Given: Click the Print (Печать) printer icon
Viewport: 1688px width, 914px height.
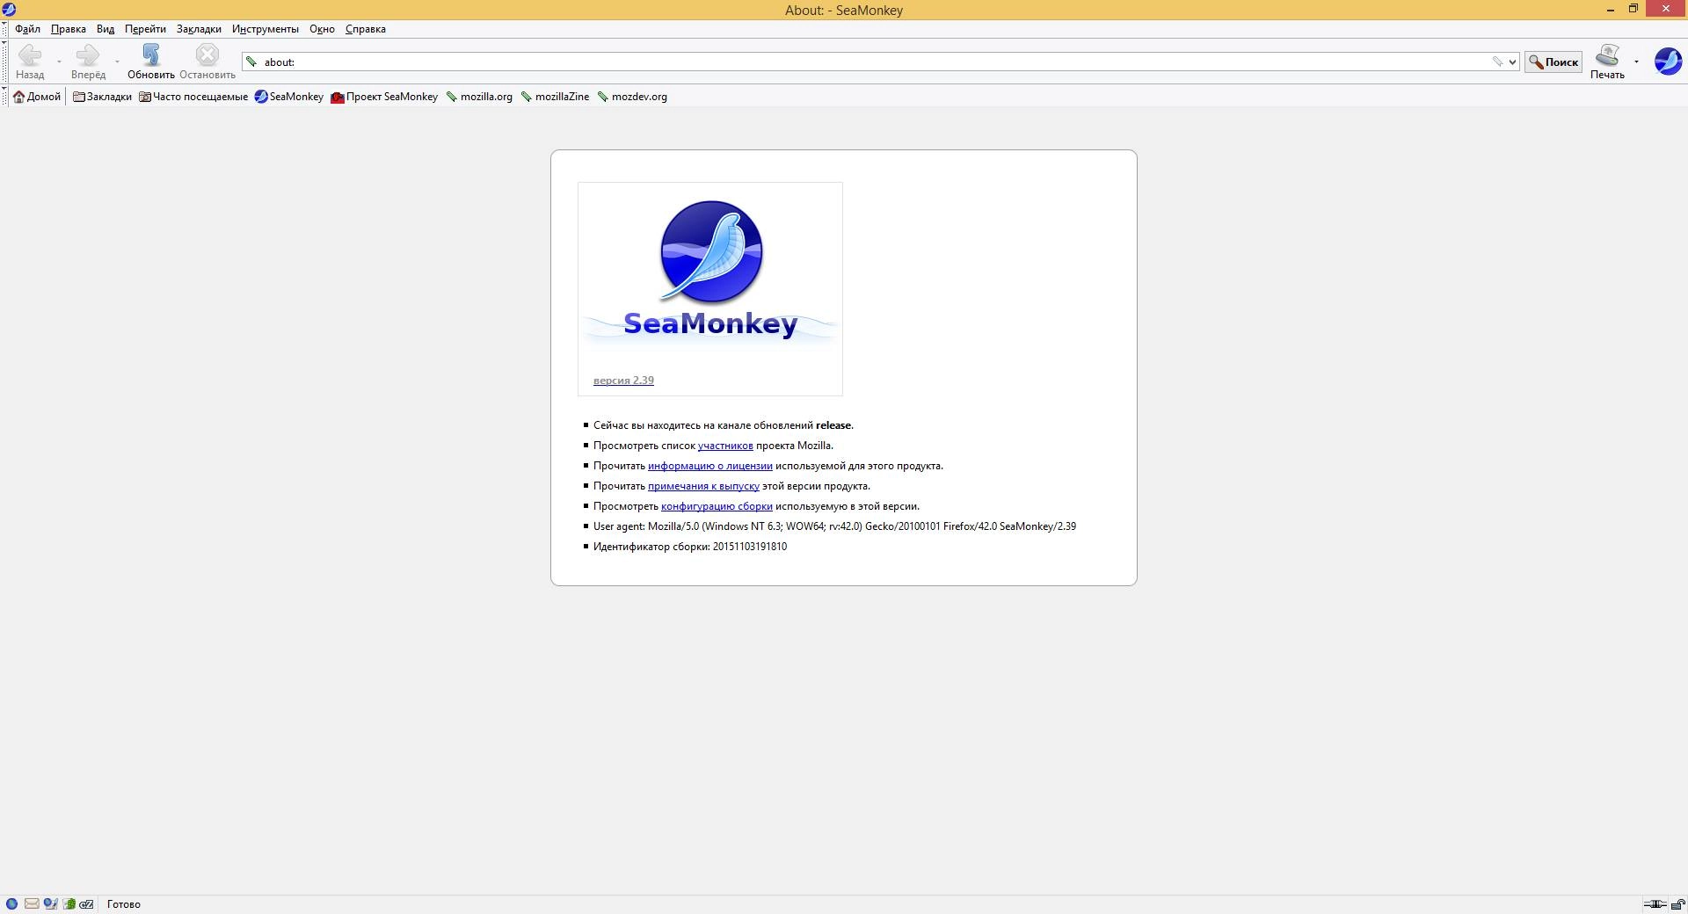Looking at the screenshot, I should 1607,55.
